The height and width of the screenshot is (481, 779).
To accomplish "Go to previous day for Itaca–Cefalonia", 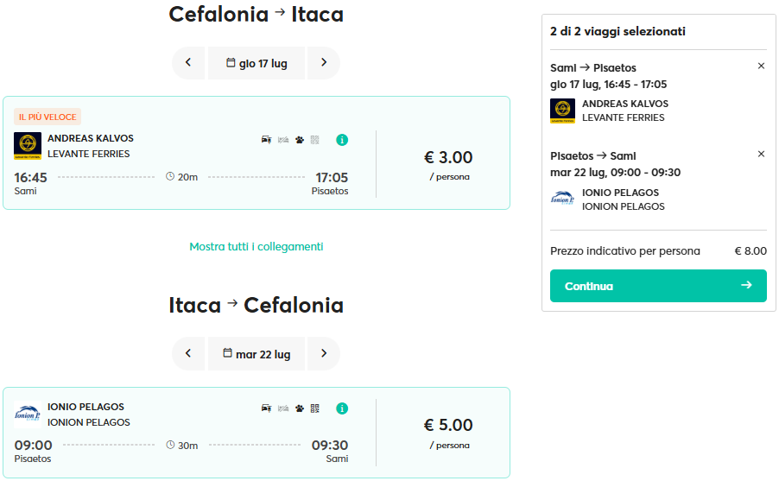I will (x=188, y=354).
